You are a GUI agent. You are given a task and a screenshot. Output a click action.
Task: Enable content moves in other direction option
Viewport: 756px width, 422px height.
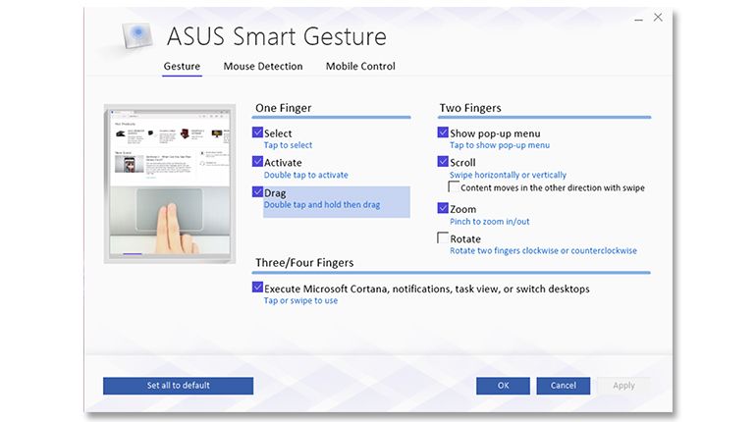tap(454, 186)
